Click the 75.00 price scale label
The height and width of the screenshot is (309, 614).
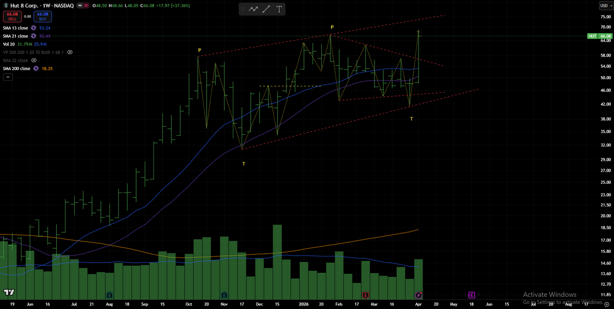point(606,16)
